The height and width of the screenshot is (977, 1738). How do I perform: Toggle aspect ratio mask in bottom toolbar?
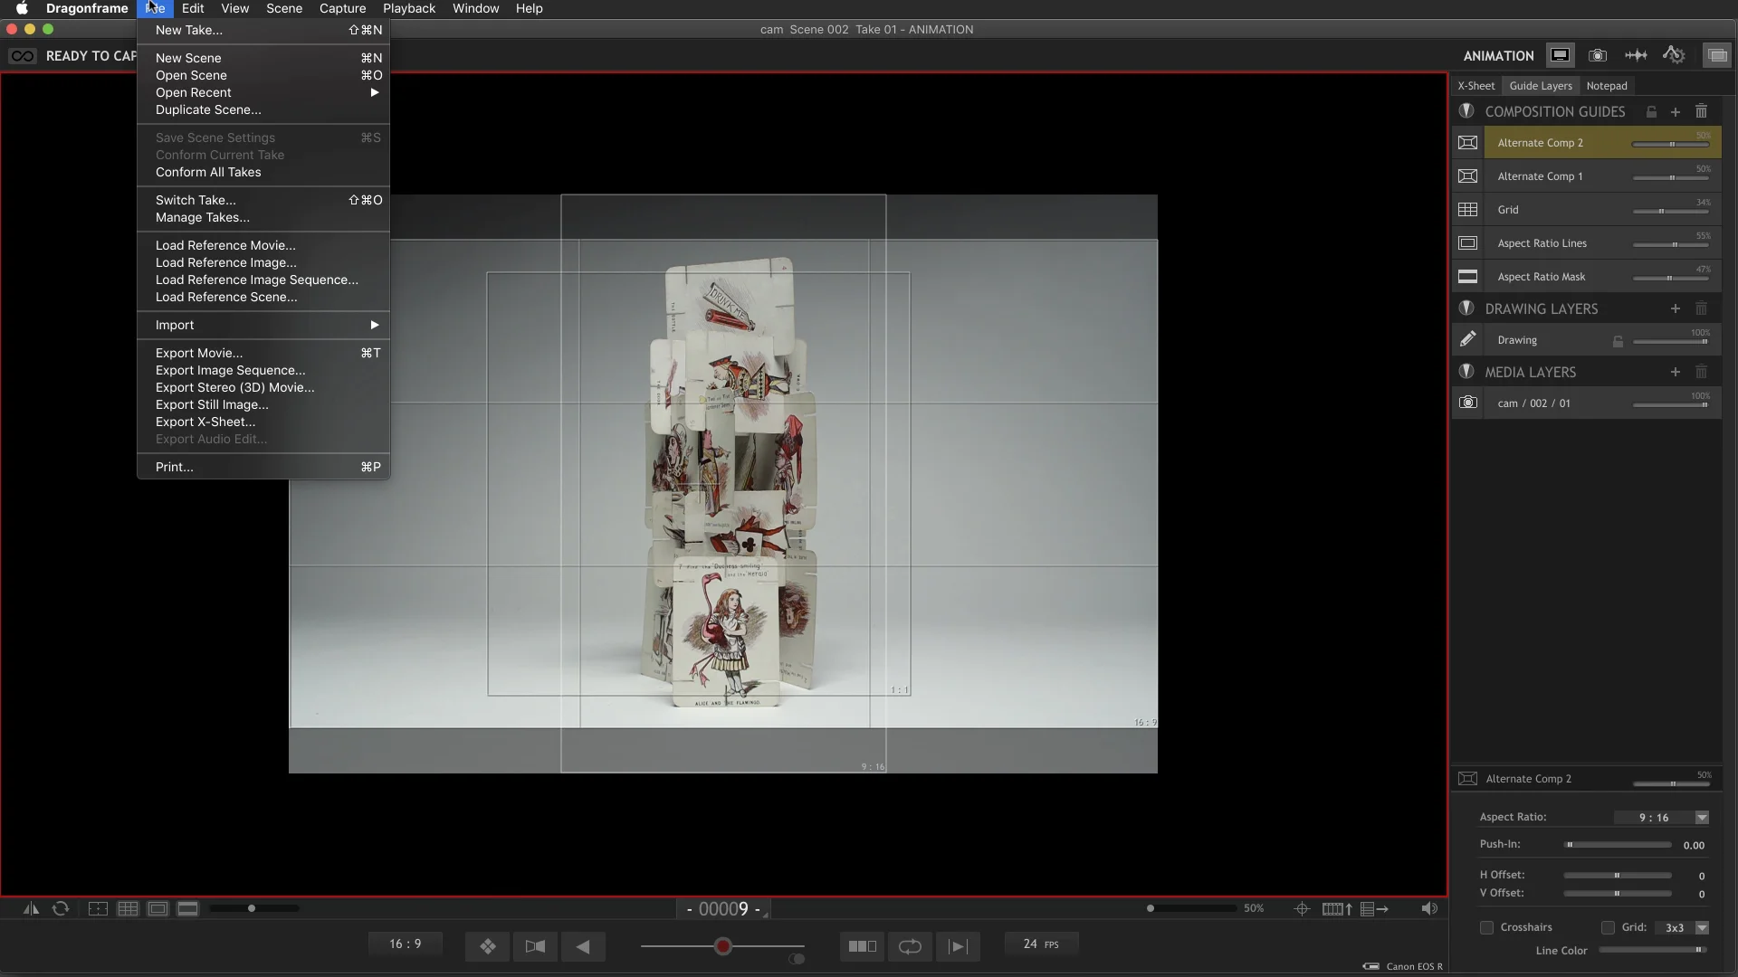[187, 909]
